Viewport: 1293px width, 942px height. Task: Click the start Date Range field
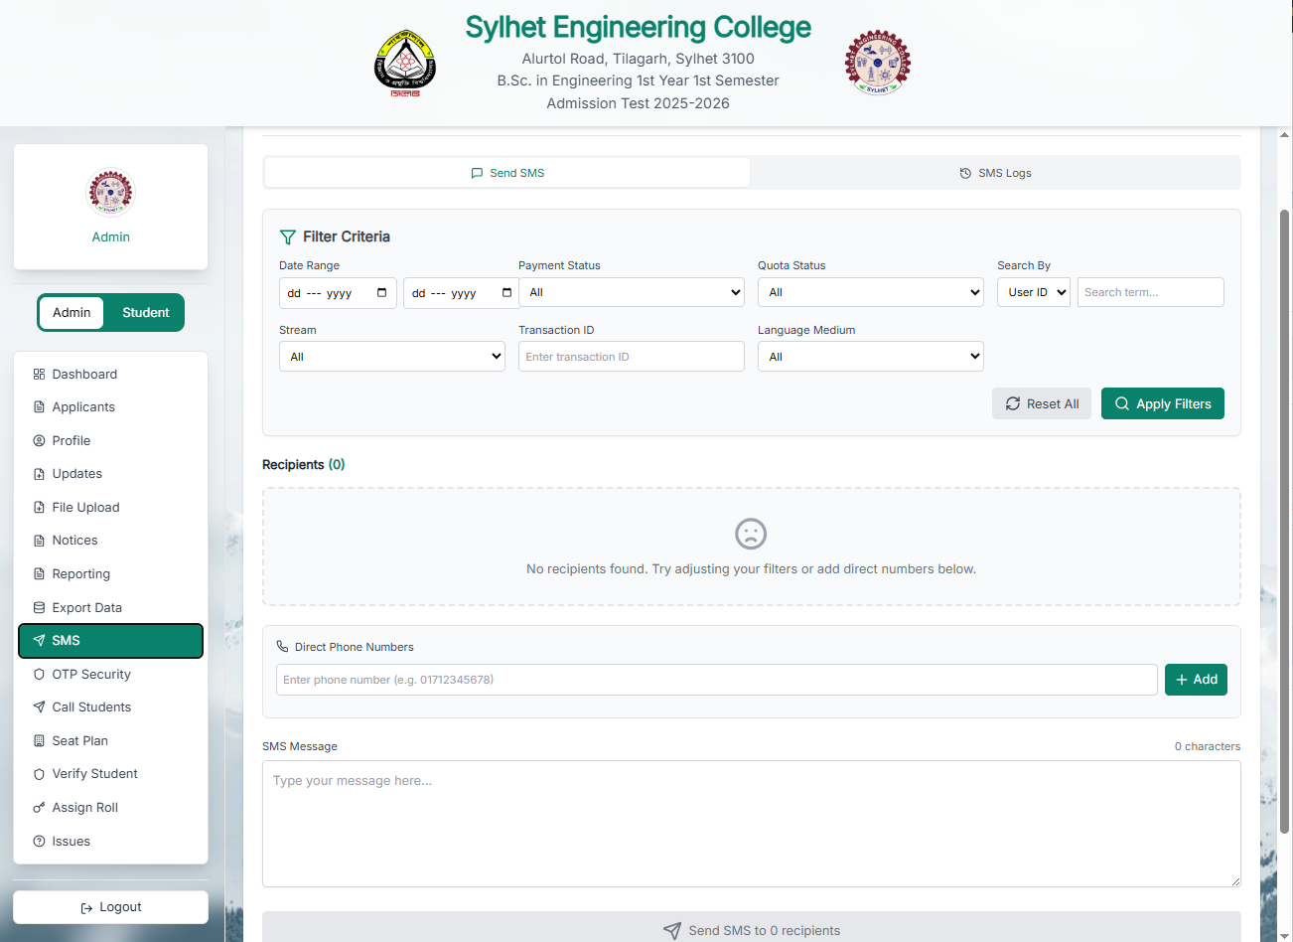point(338,293)
